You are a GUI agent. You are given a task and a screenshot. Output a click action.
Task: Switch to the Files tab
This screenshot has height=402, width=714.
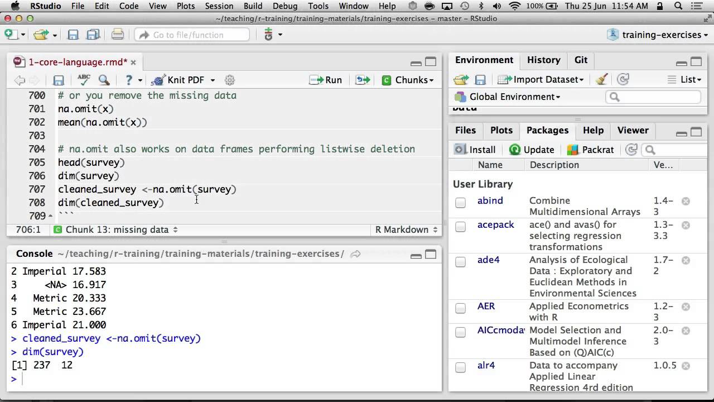tap(465, 130)
